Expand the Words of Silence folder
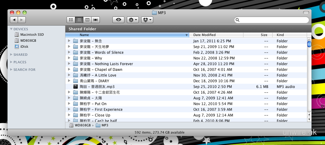Screen dimensions: 325x145 coord(69,53)
